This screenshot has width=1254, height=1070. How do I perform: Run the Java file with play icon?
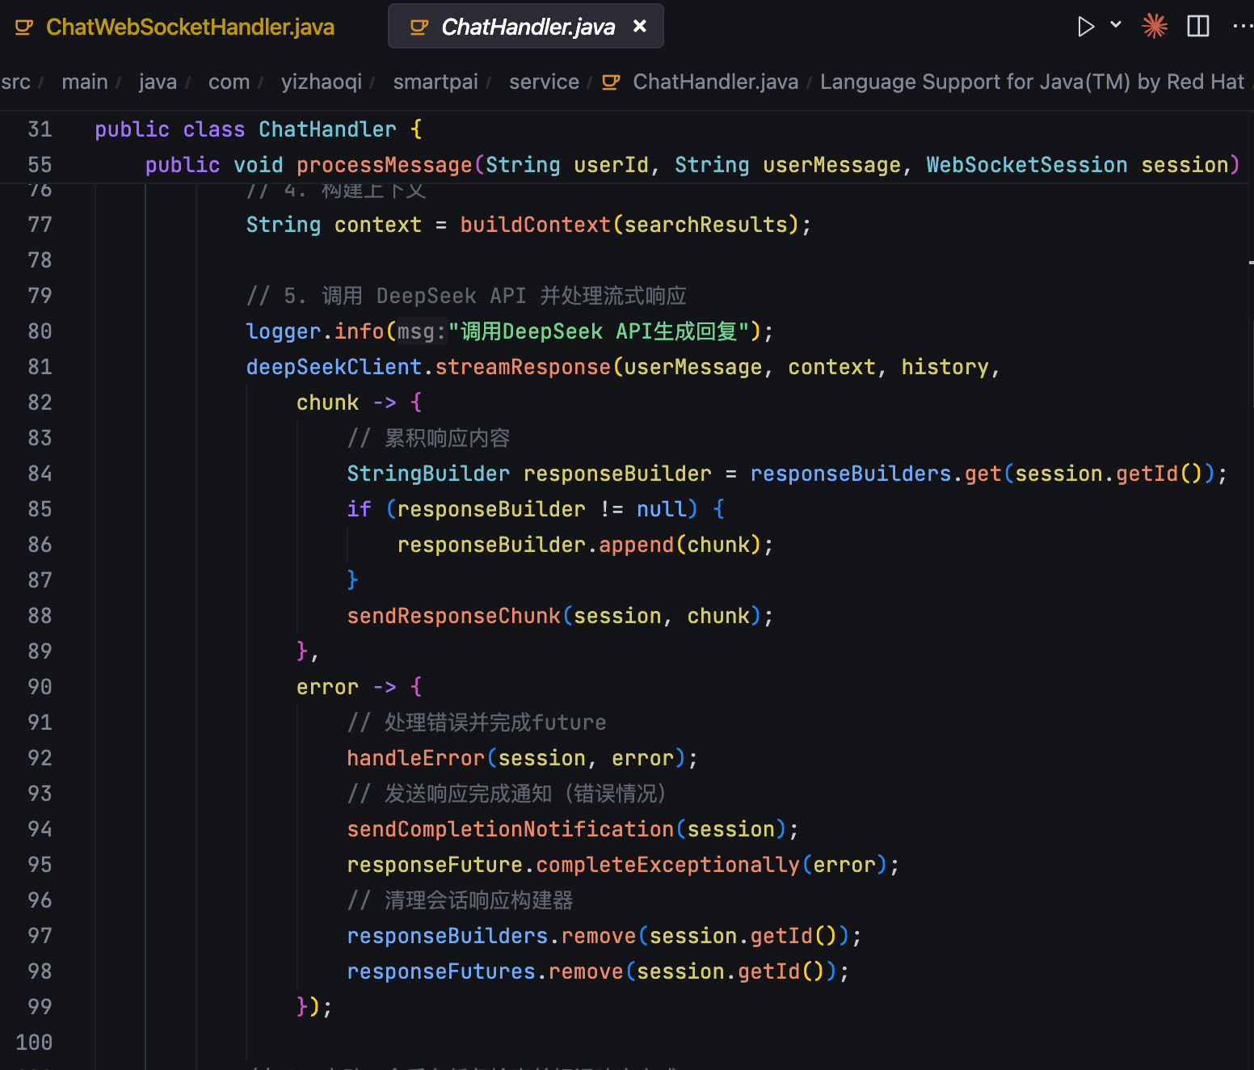click(x=1085, y=27)
